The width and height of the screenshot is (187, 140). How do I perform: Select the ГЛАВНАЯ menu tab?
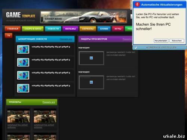tap(13, 29)
